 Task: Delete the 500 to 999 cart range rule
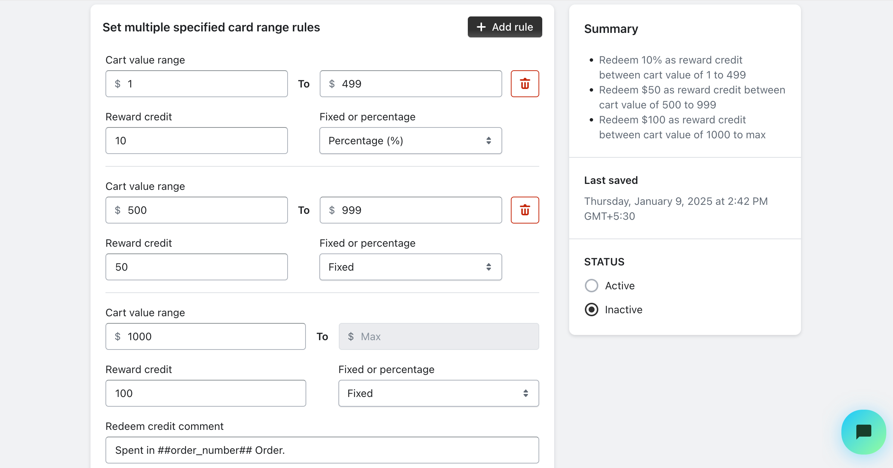[525, 210]
